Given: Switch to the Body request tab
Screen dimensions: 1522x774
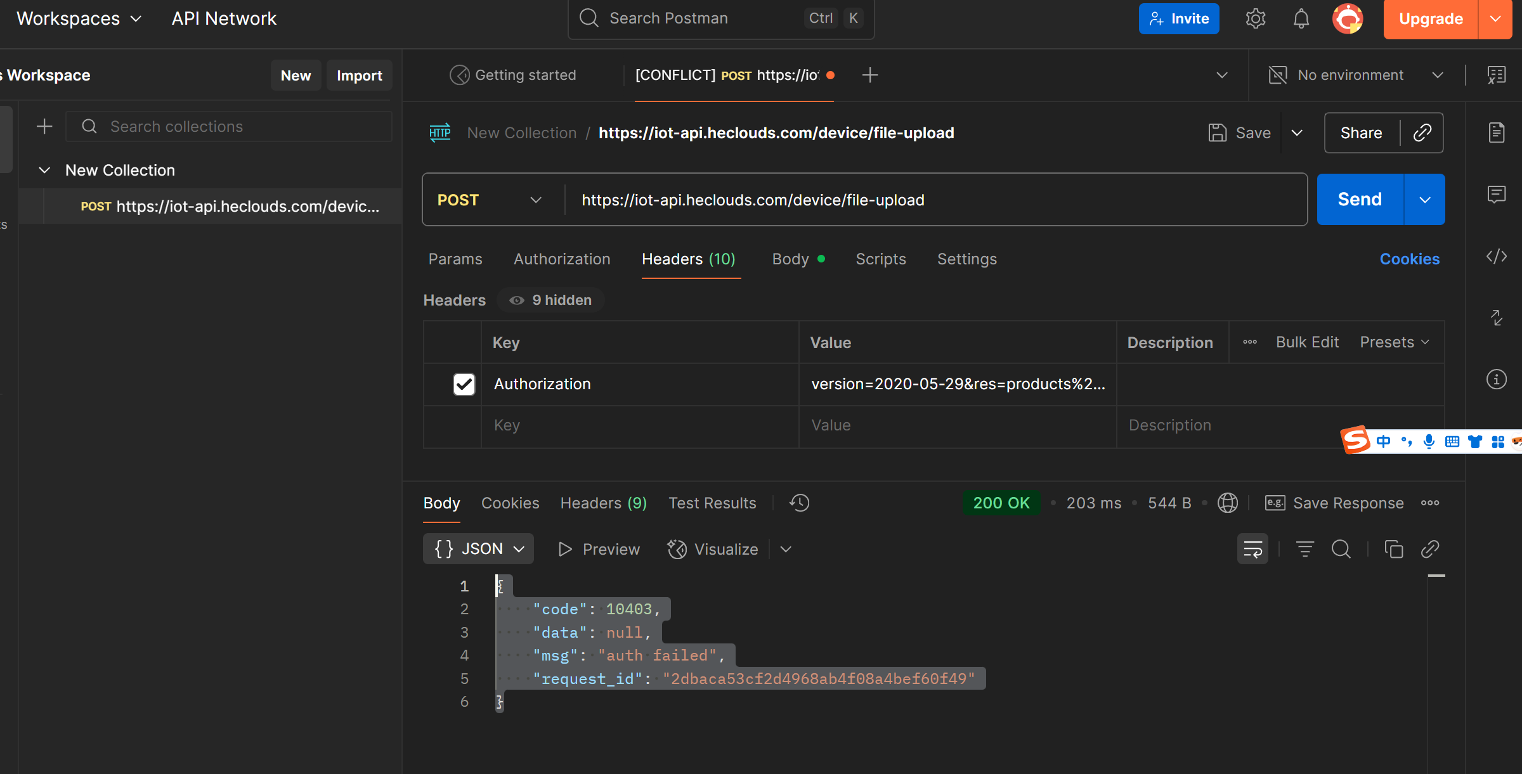Looking at the screenshot, I should [x=790, y=259].
